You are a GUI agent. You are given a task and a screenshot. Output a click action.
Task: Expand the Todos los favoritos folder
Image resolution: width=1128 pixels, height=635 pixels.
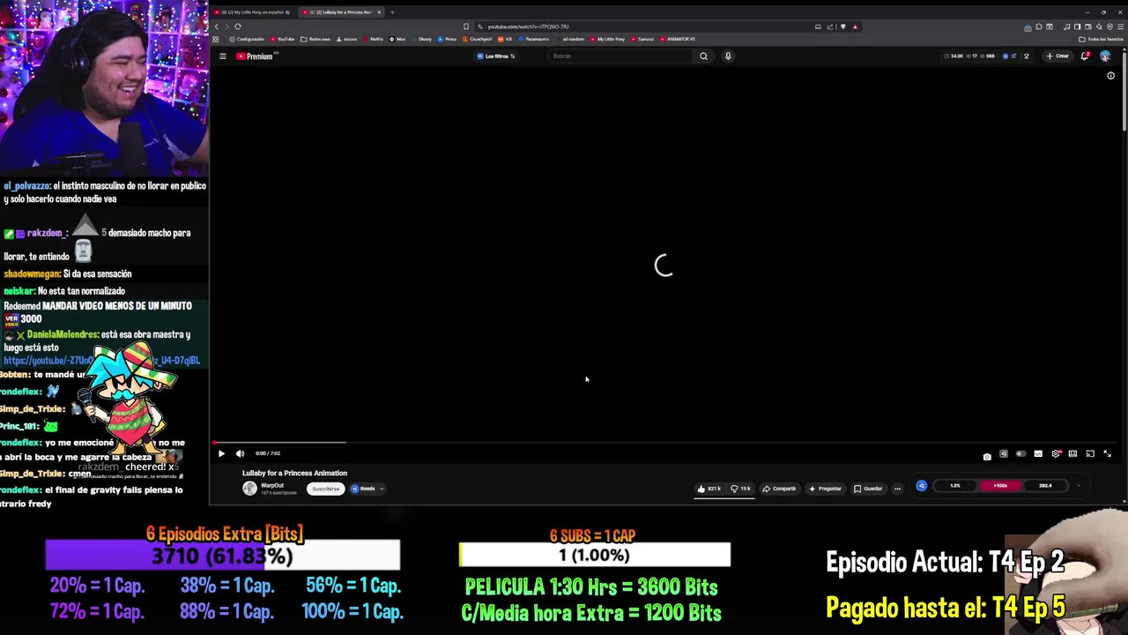(1101, 39)
